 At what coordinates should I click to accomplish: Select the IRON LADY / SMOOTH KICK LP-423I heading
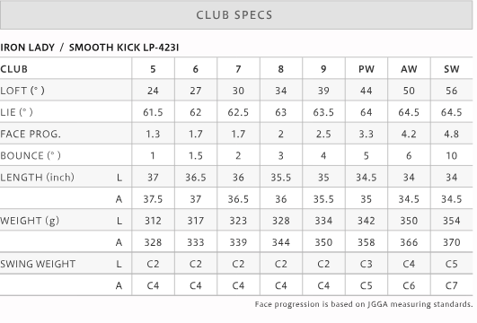pos(90,48)
